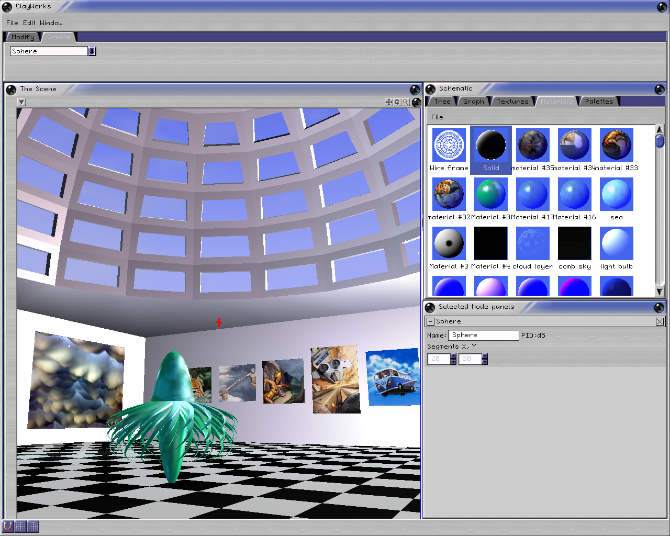The height and width of the screenshot is (536, 670).
Task: Pick the sea material thumbnail
Action: tap(616, 194)
